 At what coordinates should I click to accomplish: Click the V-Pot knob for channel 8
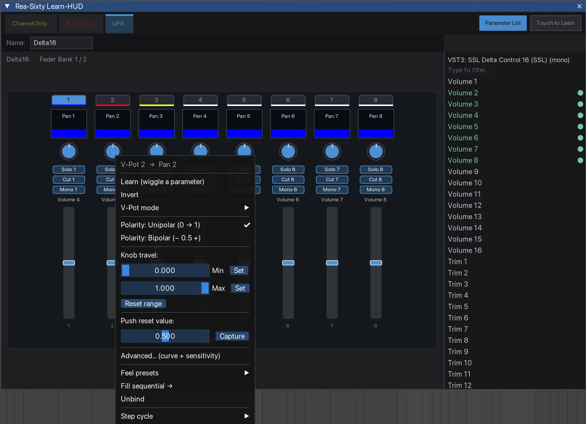376,152
